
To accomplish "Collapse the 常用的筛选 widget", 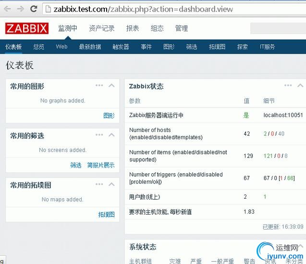I will tap(111, 135).
